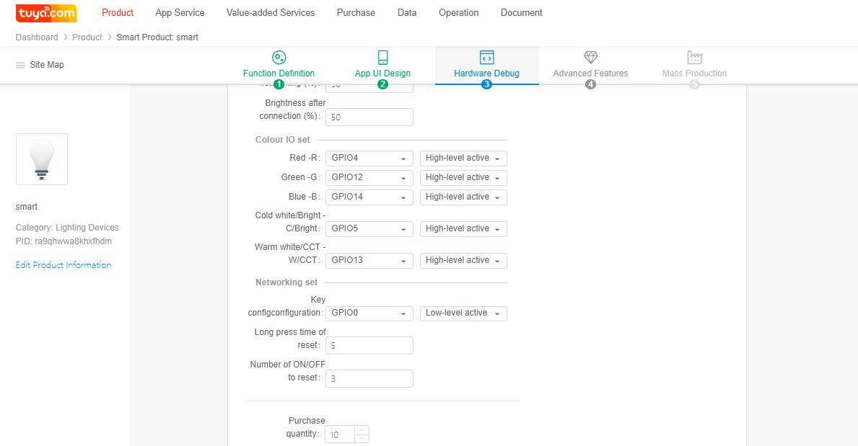
Task: Click the PID ra9qhwwa8khxfhdm text
Action: click(64, 241)
